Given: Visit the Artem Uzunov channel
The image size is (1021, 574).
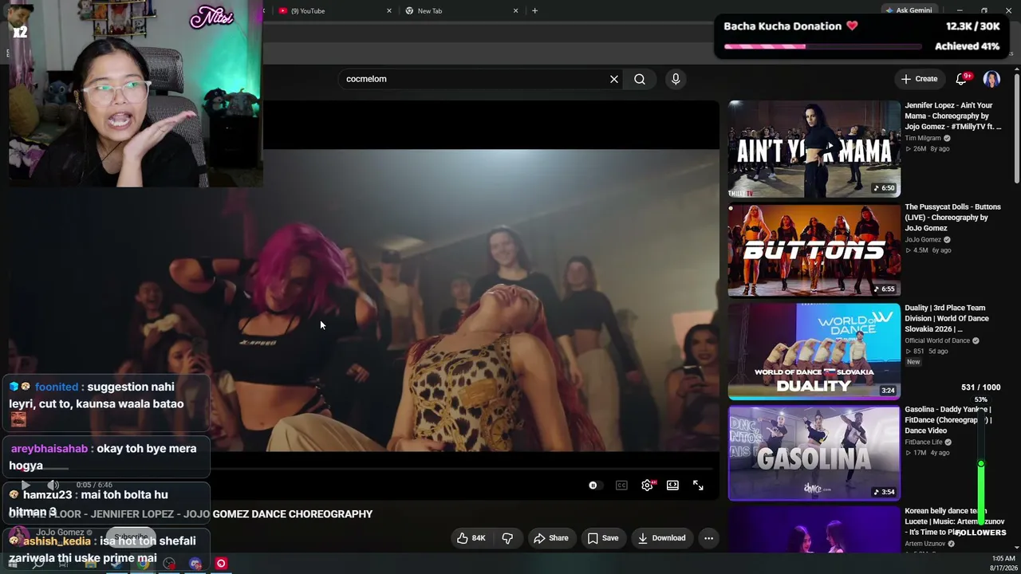Looking at the screenshot, I should coord(925,544).
